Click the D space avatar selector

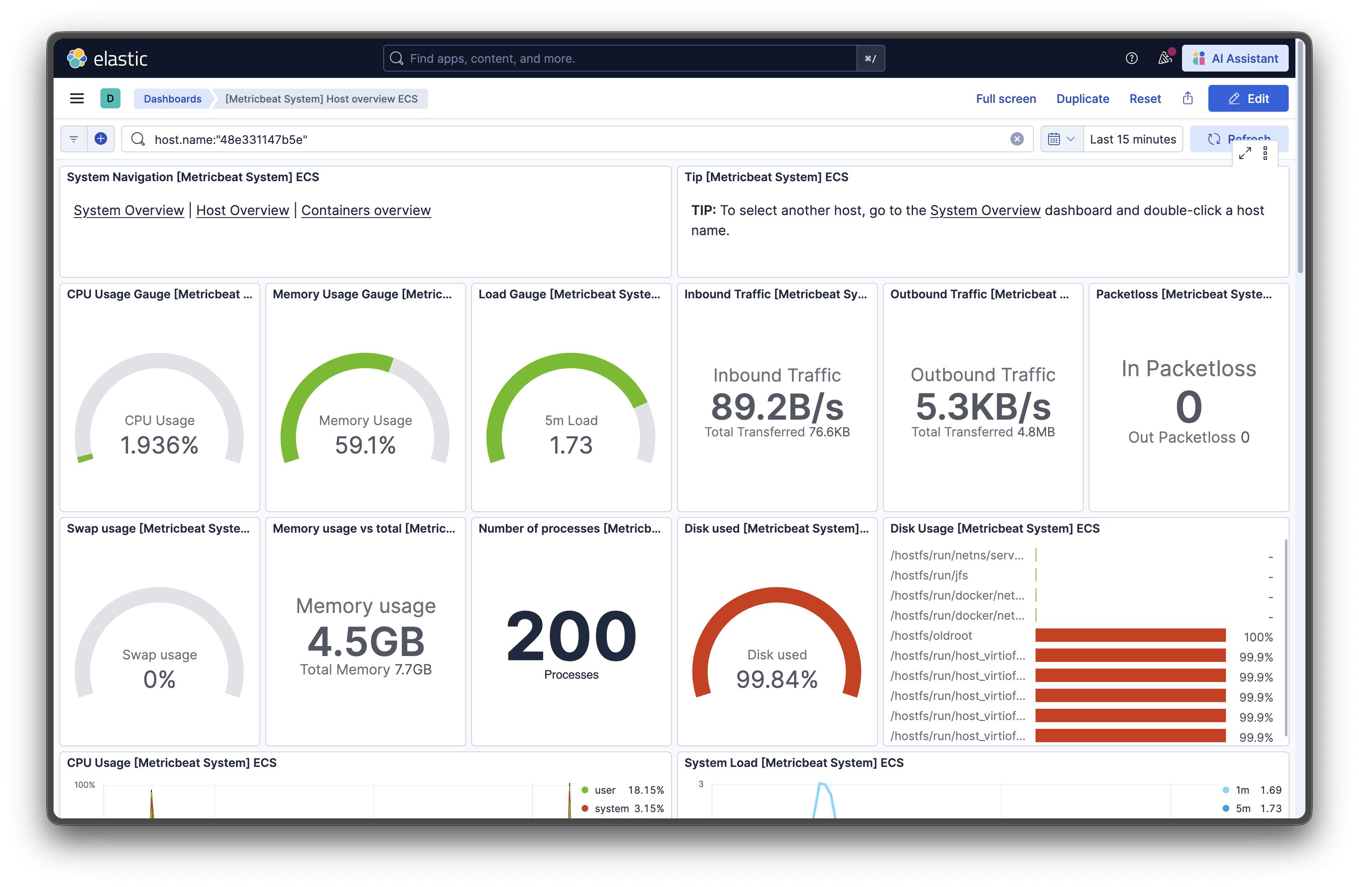point(110,98)
